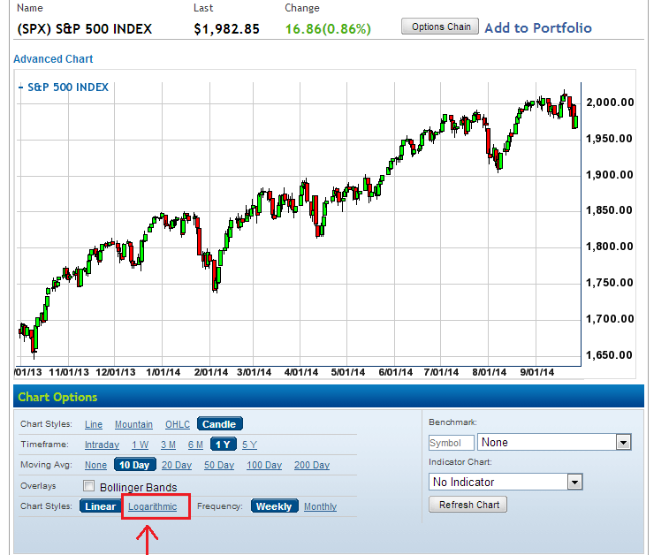Screen dimensions: 669x555
Task: Open the Benchmark None dropdown
Action: tap(554, 443)
